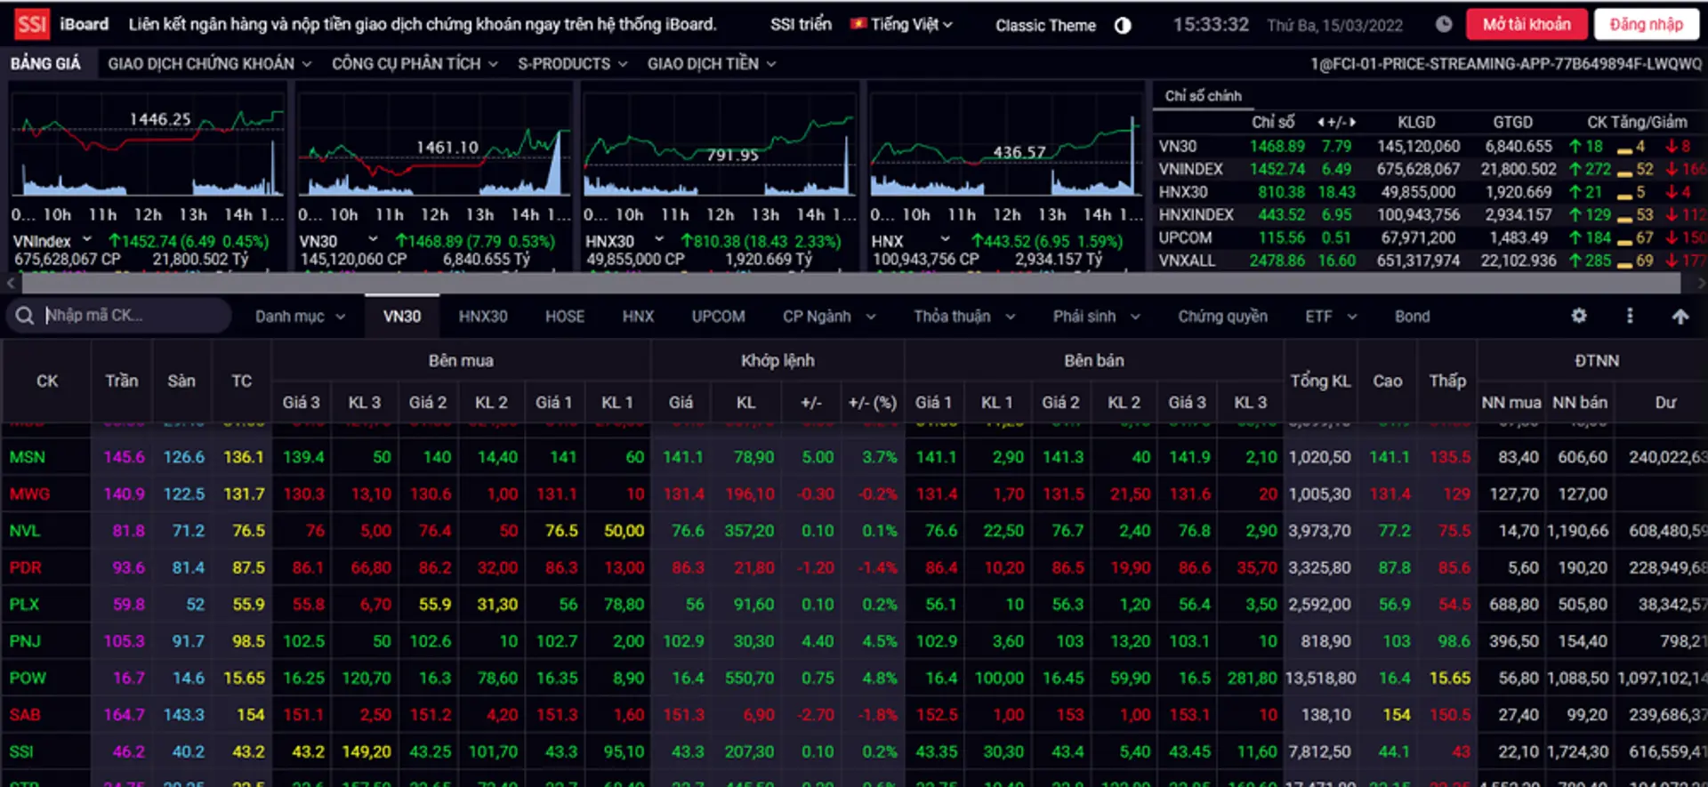Click the CK column header
This screenshot has width=1708, height=787.
click(x=47, y=381)
